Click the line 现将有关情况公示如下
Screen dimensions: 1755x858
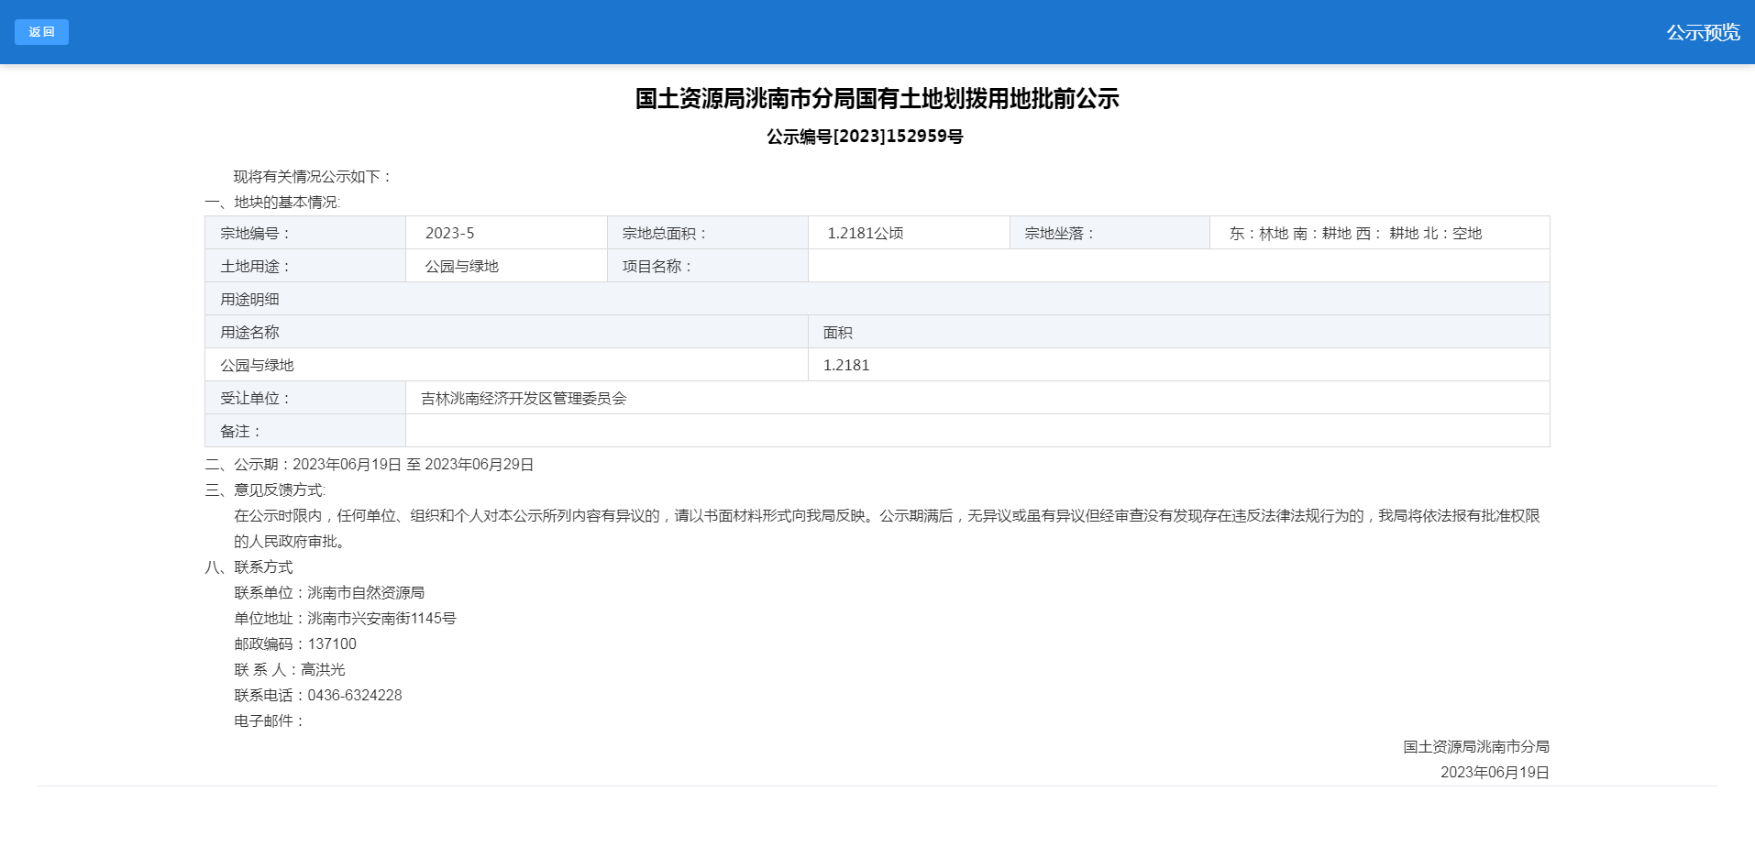click(x=313, y=176)
